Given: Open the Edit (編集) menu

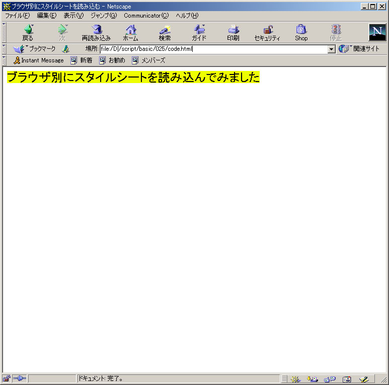Looking at the screenshot, I should (47, 16).
